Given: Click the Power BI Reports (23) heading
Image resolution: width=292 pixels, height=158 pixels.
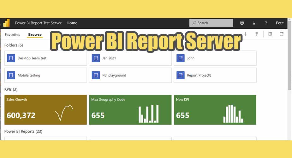Looking at the screenshot, I should click(23, 131).
